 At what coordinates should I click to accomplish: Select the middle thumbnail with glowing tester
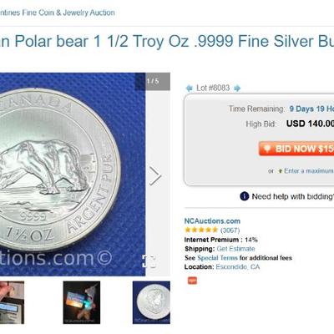click(82, 302)
